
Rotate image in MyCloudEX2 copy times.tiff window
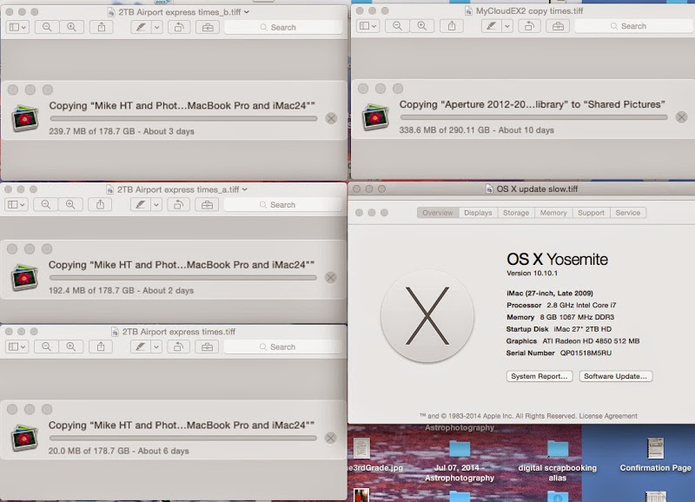pyautogui.click(x=529, y=26)
